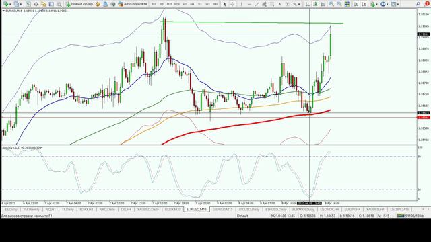Select the text annotation tool
Image resolution: width=431 pixels, height=242 pixels.
[x=279, y=4]
